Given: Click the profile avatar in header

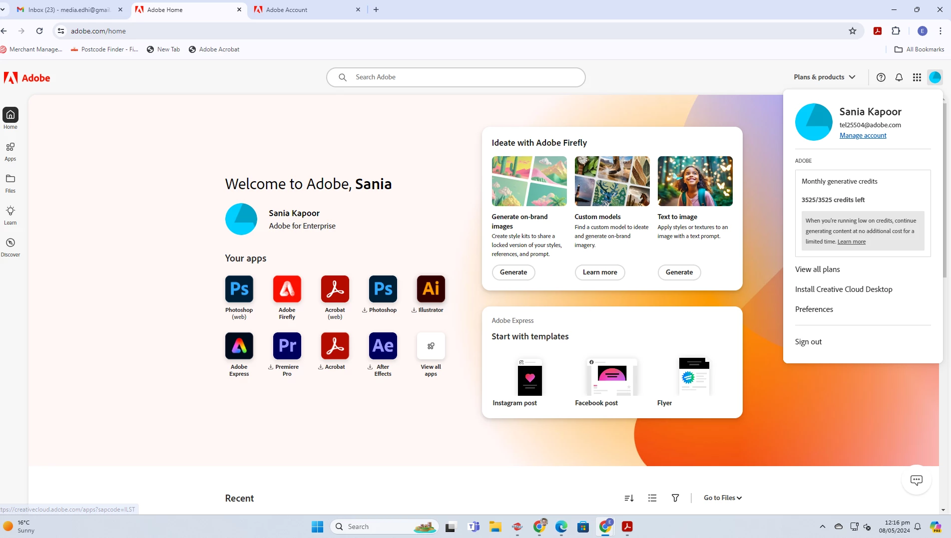Looking at the screenshot, I should point(935,77).
